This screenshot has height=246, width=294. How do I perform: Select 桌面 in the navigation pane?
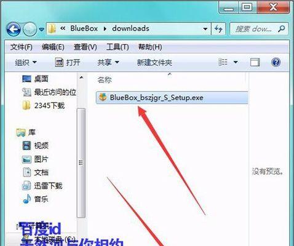[35, 79]
